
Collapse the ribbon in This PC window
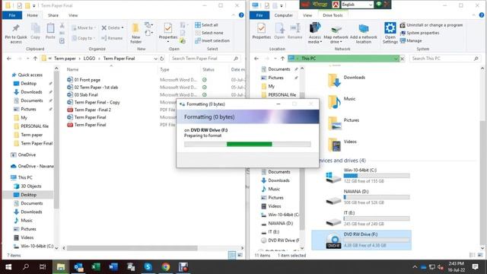[x=473, y=15]
